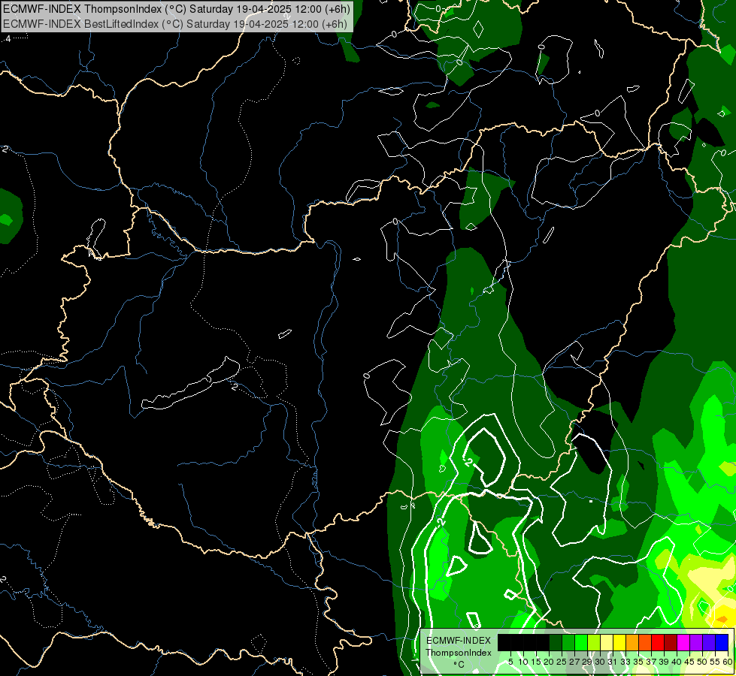
Task: Click the legend tick value 45
Action: click(689, 662)
